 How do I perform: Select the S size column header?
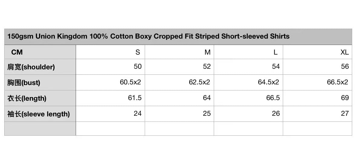click(110, 52)
